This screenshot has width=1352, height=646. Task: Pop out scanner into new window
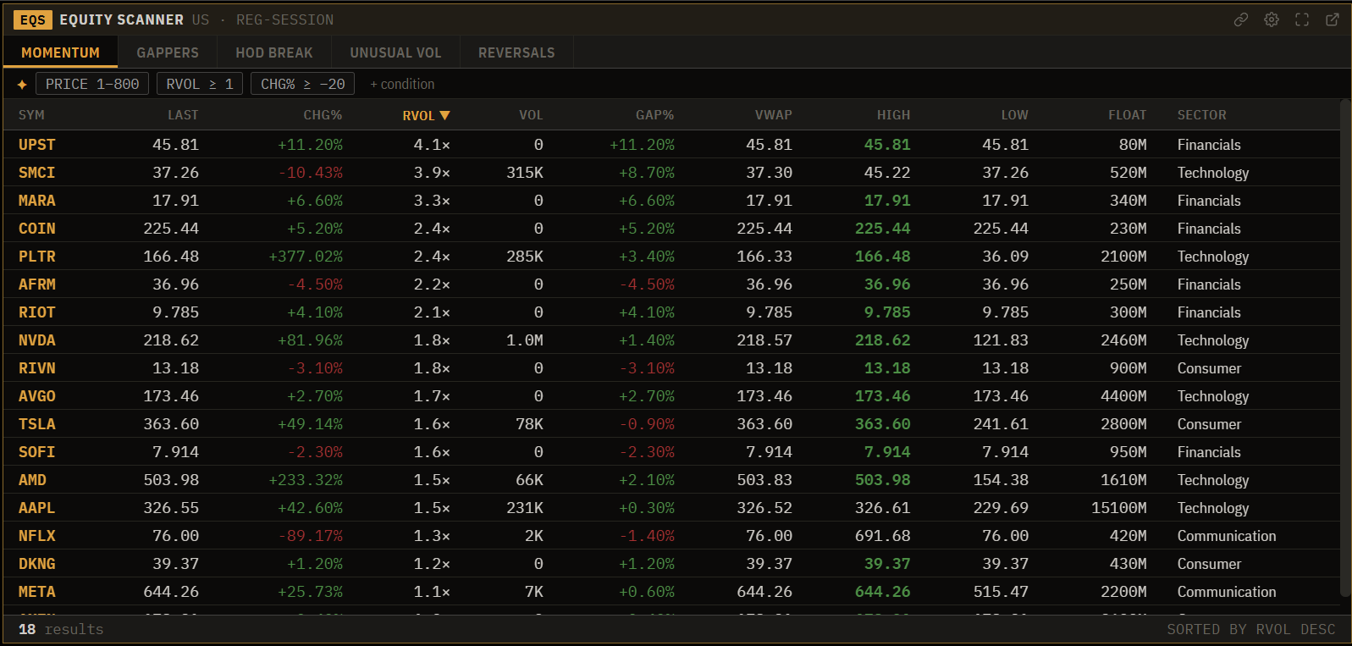[x=1333, y=19]
